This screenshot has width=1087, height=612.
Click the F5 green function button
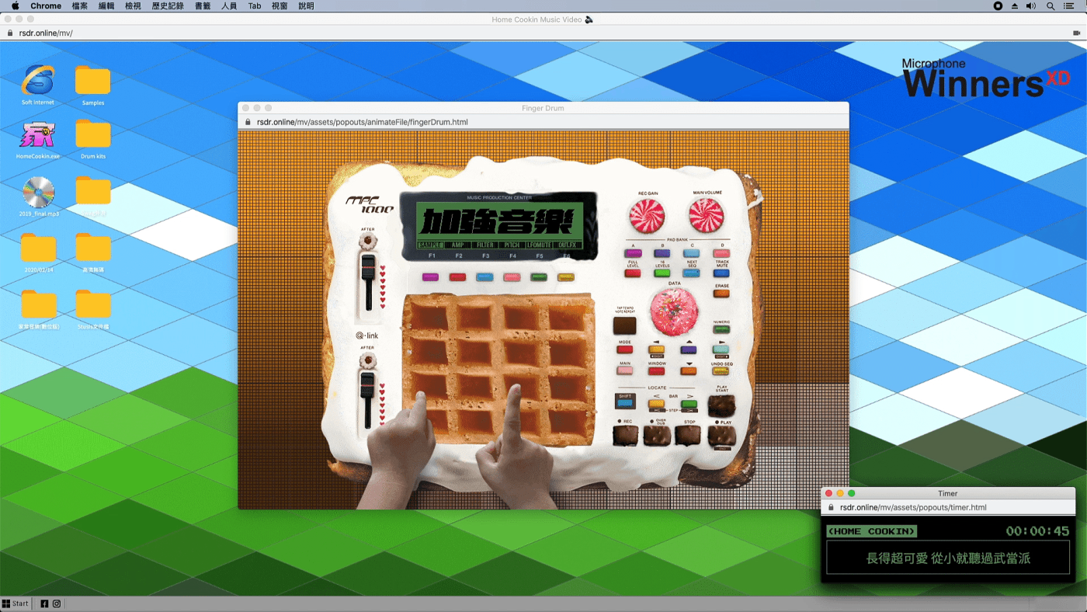(539, 277)
